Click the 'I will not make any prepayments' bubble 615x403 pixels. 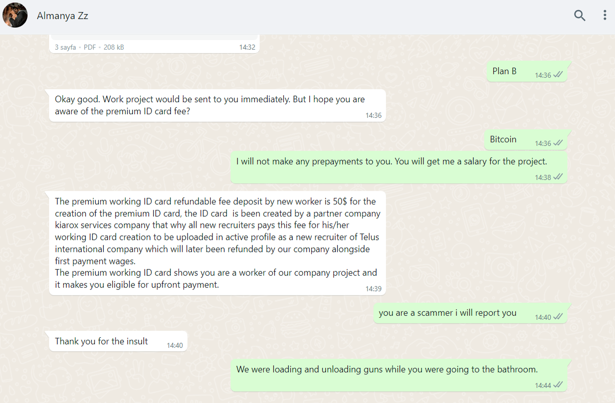[x=399, y=167]
